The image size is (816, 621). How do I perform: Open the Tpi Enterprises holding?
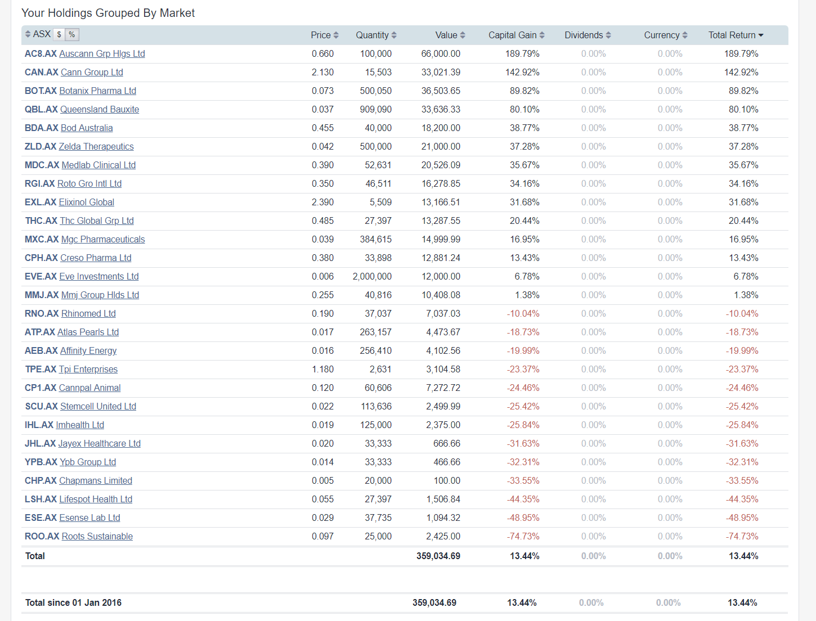[88, 369]
